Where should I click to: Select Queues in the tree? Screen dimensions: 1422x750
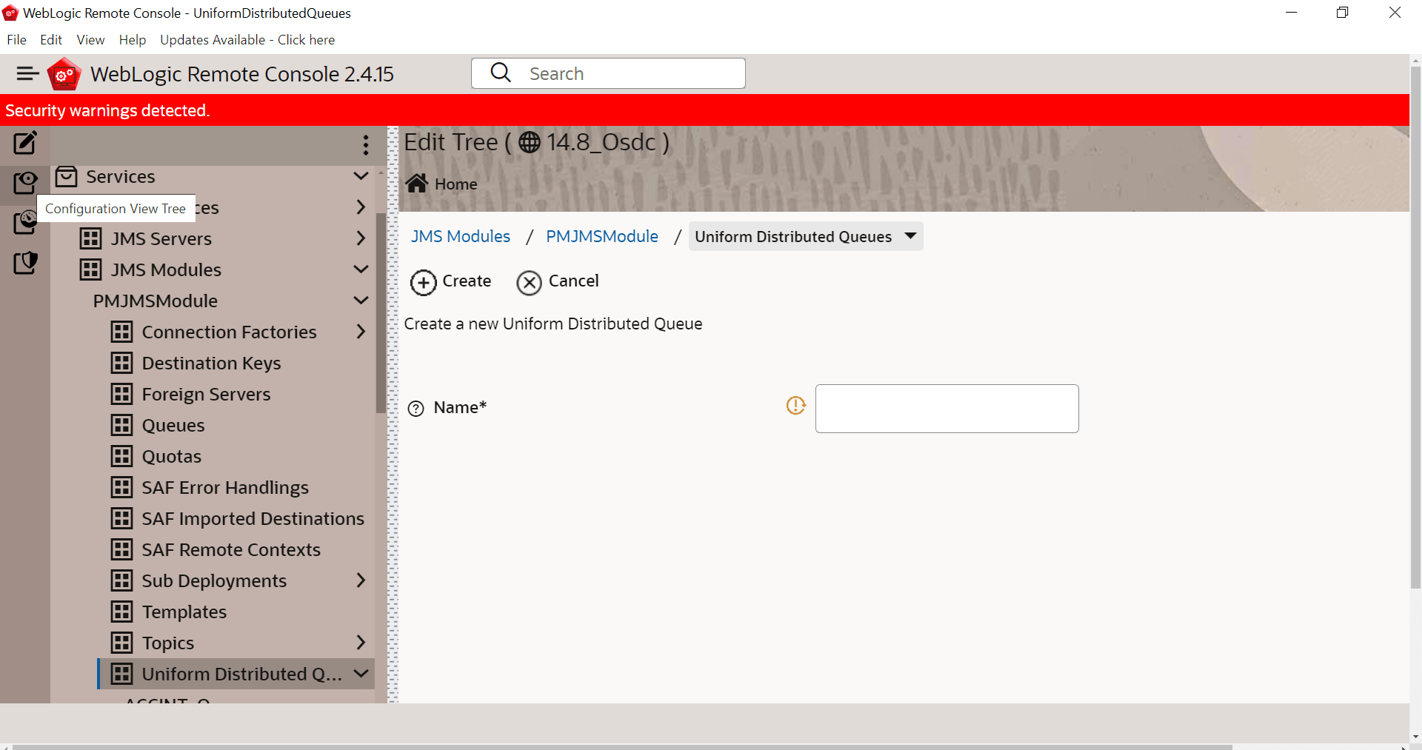pyautogui.click(x=173, y=425)
